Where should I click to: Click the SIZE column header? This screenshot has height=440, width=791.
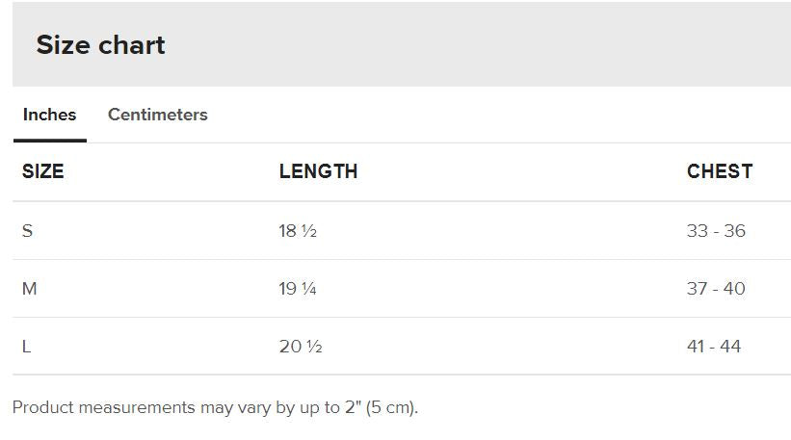coord(43,171)
